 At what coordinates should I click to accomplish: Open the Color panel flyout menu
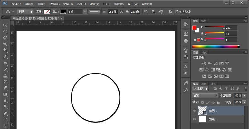click(x=245, y=21)
